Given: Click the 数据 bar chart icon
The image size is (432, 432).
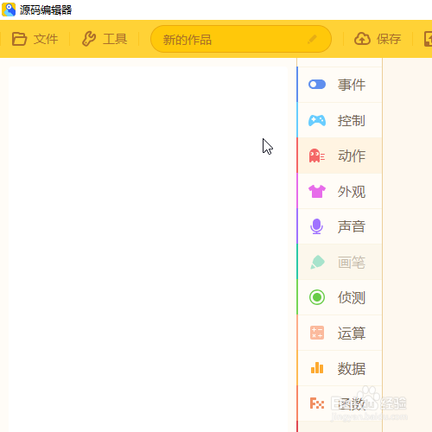Looking at the screenshot, I should [317, 368].
